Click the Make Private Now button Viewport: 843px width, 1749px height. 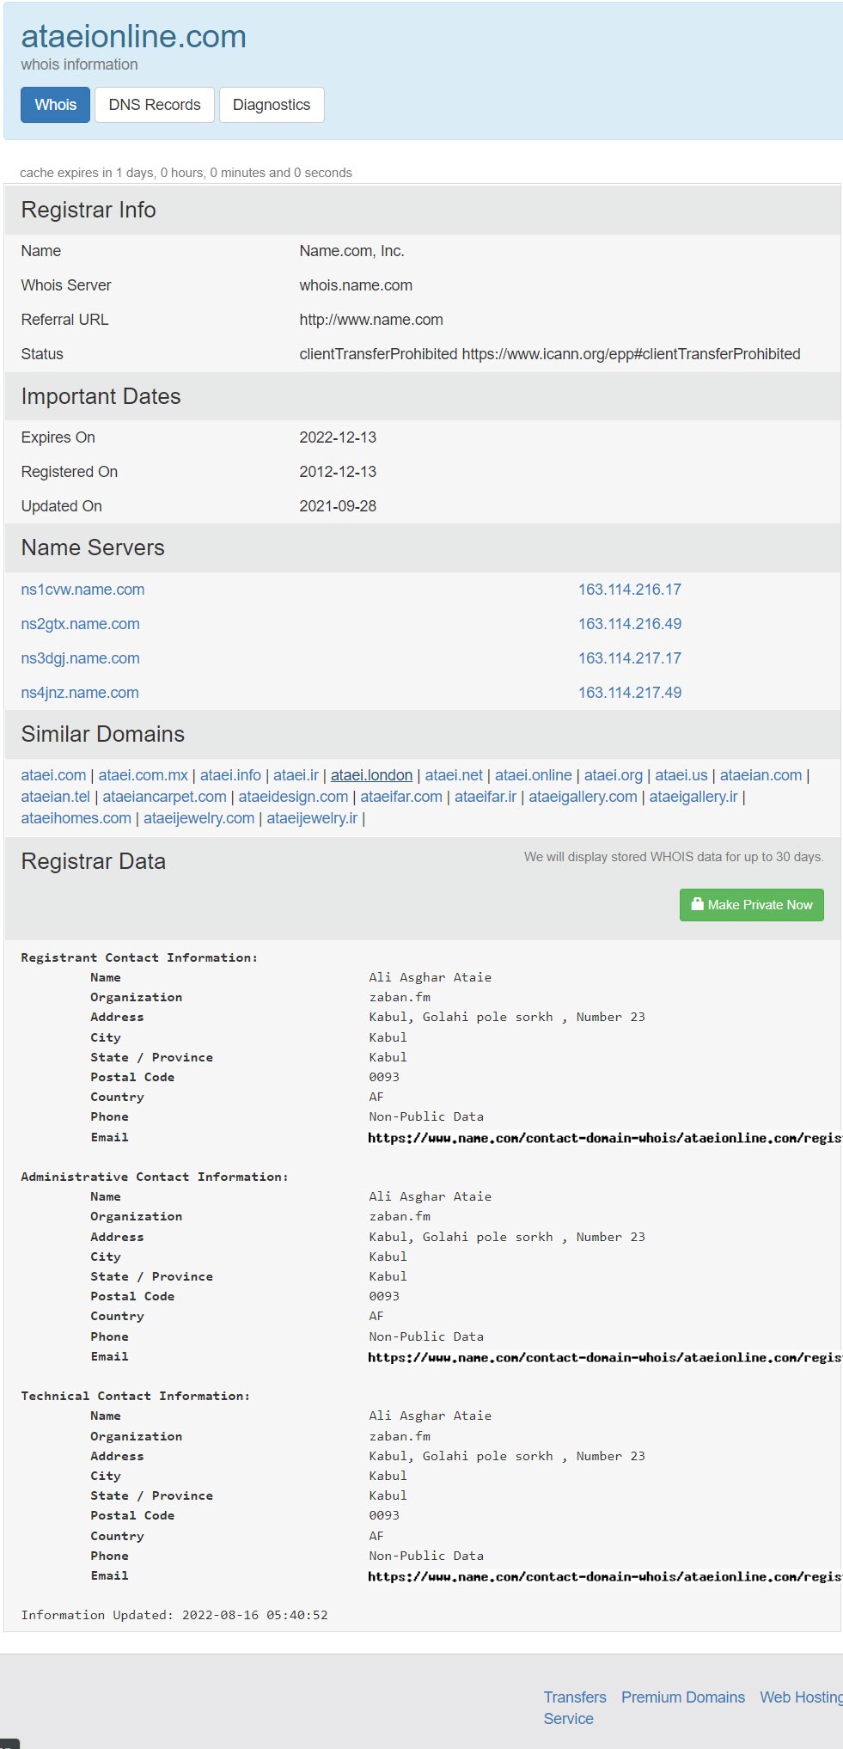tap(752, 905)
